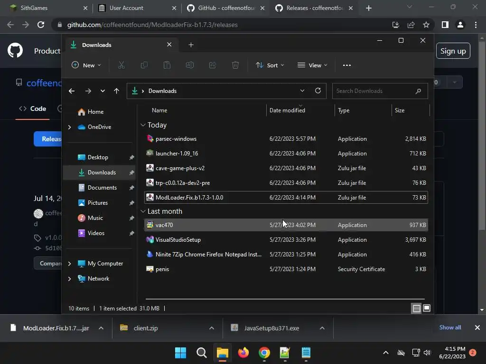This screenshot has width=486, height=364.
Task: Click the search magnifier in Search Downloads
Action: (x=418, y=91)
